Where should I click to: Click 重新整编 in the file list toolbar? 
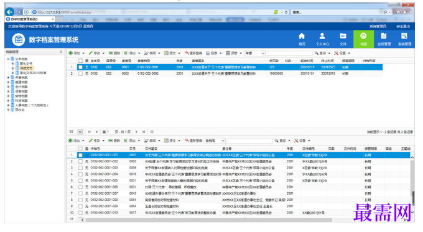click(193, 141)
